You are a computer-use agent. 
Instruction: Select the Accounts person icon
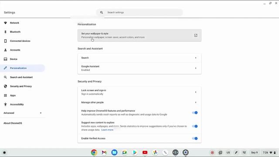point(5,50)
